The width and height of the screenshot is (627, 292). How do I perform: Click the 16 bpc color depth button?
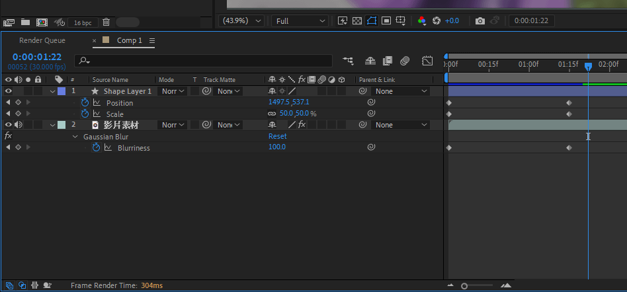tap(83, 22)
